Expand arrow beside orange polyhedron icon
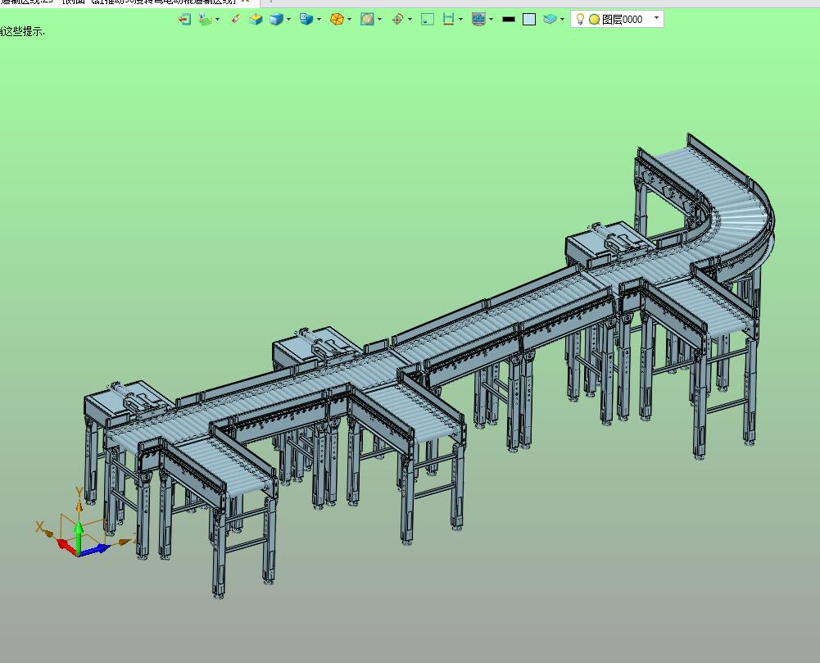This screenshot has width=820, height=663. coord(349,20)
